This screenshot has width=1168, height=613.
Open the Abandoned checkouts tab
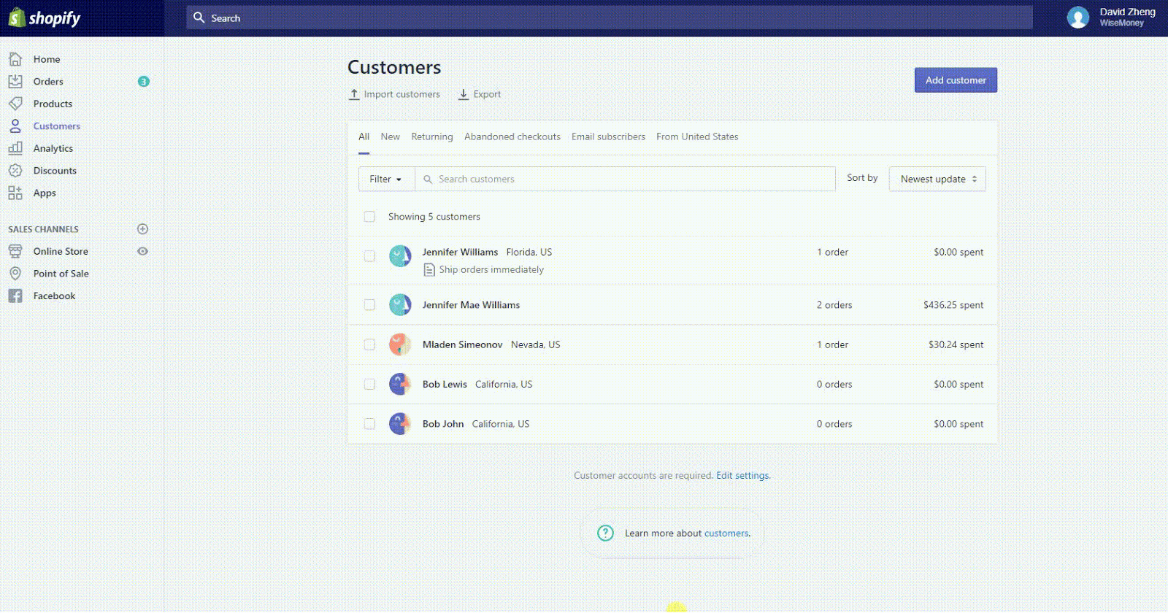(512, 136)
